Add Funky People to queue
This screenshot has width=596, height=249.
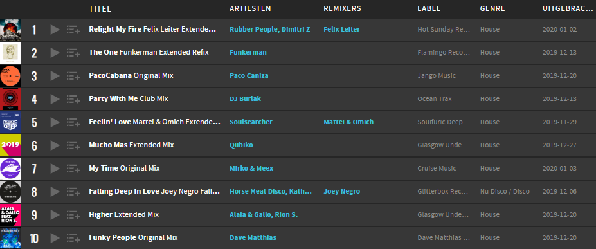[73, 238]
